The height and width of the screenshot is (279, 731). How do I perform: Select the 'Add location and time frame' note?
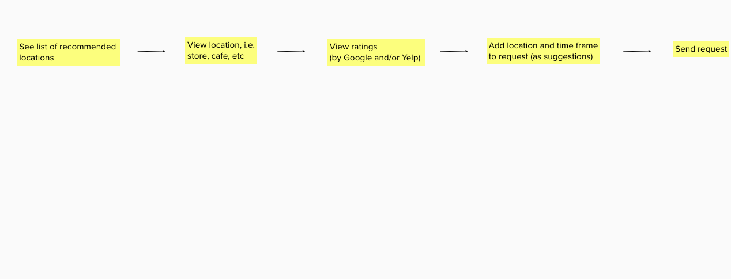(543, 51)
